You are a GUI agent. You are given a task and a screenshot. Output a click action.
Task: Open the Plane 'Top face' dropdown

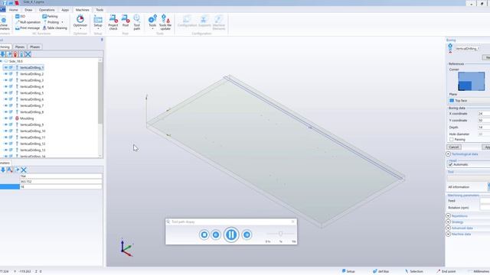pos(469,100)
